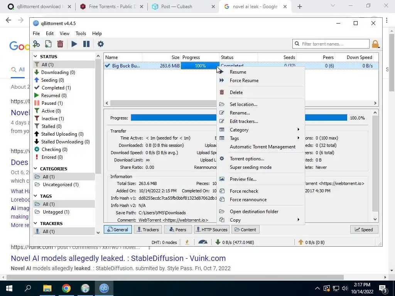Image resolution: width=395 pixels, height=296 pixels.
Task: Switch to the Peers tab
Action: (178, 230)
